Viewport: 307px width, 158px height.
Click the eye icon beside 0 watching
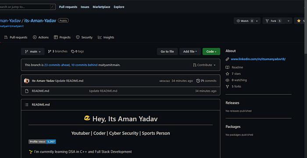point(227,80)
